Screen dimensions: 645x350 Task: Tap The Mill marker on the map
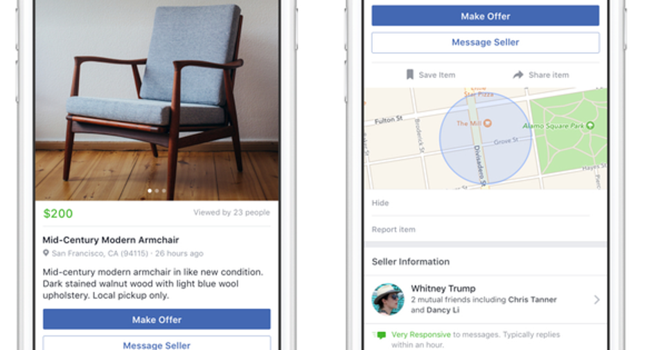[488, 123]
